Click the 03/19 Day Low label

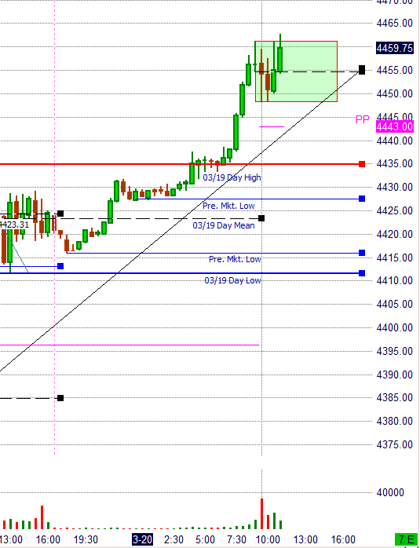point(232,280)
